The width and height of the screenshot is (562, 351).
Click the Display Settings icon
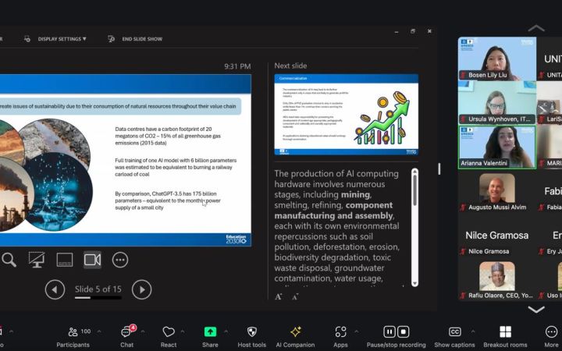[27, 39]
